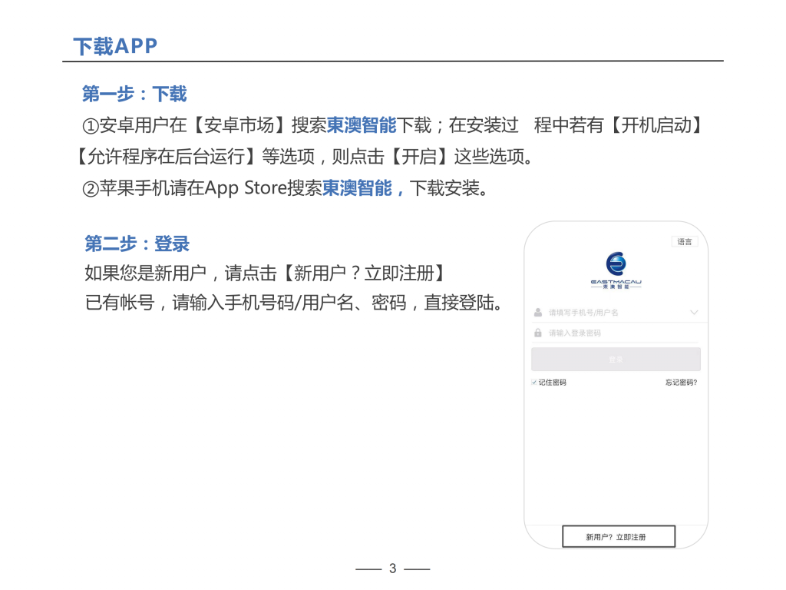This screenshot has width=786, height=590.
Task: Click the line 如果您是新用户，请点击【新用户？立即注册】
Action: [265, 273]
